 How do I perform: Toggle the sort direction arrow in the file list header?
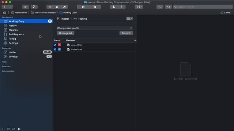point(135,40)
